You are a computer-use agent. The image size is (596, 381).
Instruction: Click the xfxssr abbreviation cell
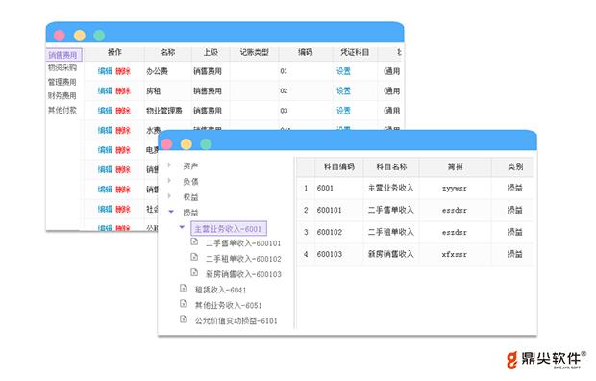point(455,255)
